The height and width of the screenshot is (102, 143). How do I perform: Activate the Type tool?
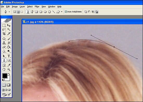(x=9, y=56)
